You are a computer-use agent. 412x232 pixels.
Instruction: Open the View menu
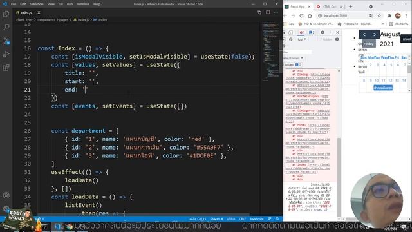click(x=51, y=4)
